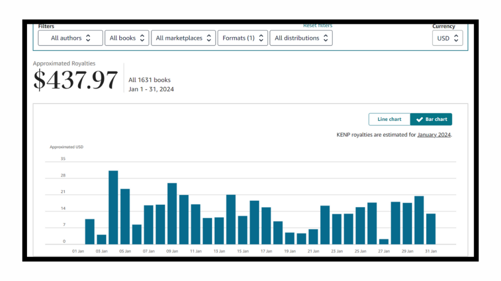The height and width of the screenshot is (281, 501).
Task: Pick the bar above the 05 Jan label
Action: click(x=125, y=217)
